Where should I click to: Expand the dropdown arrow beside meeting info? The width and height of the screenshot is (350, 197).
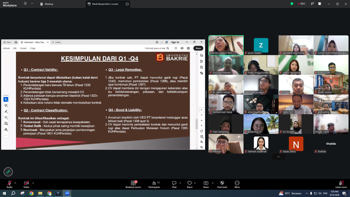(32, 3)
